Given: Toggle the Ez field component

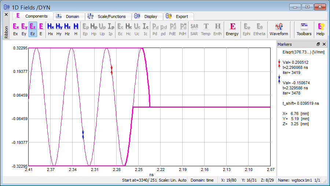Looking at the screenshot, I should 33,29.
